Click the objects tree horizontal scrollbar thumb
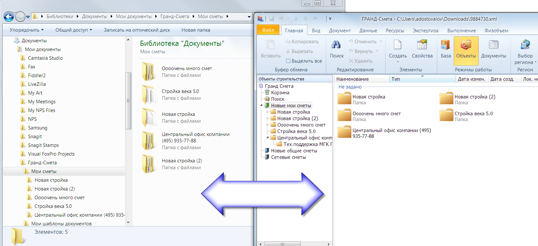 (x=282, y=244)
